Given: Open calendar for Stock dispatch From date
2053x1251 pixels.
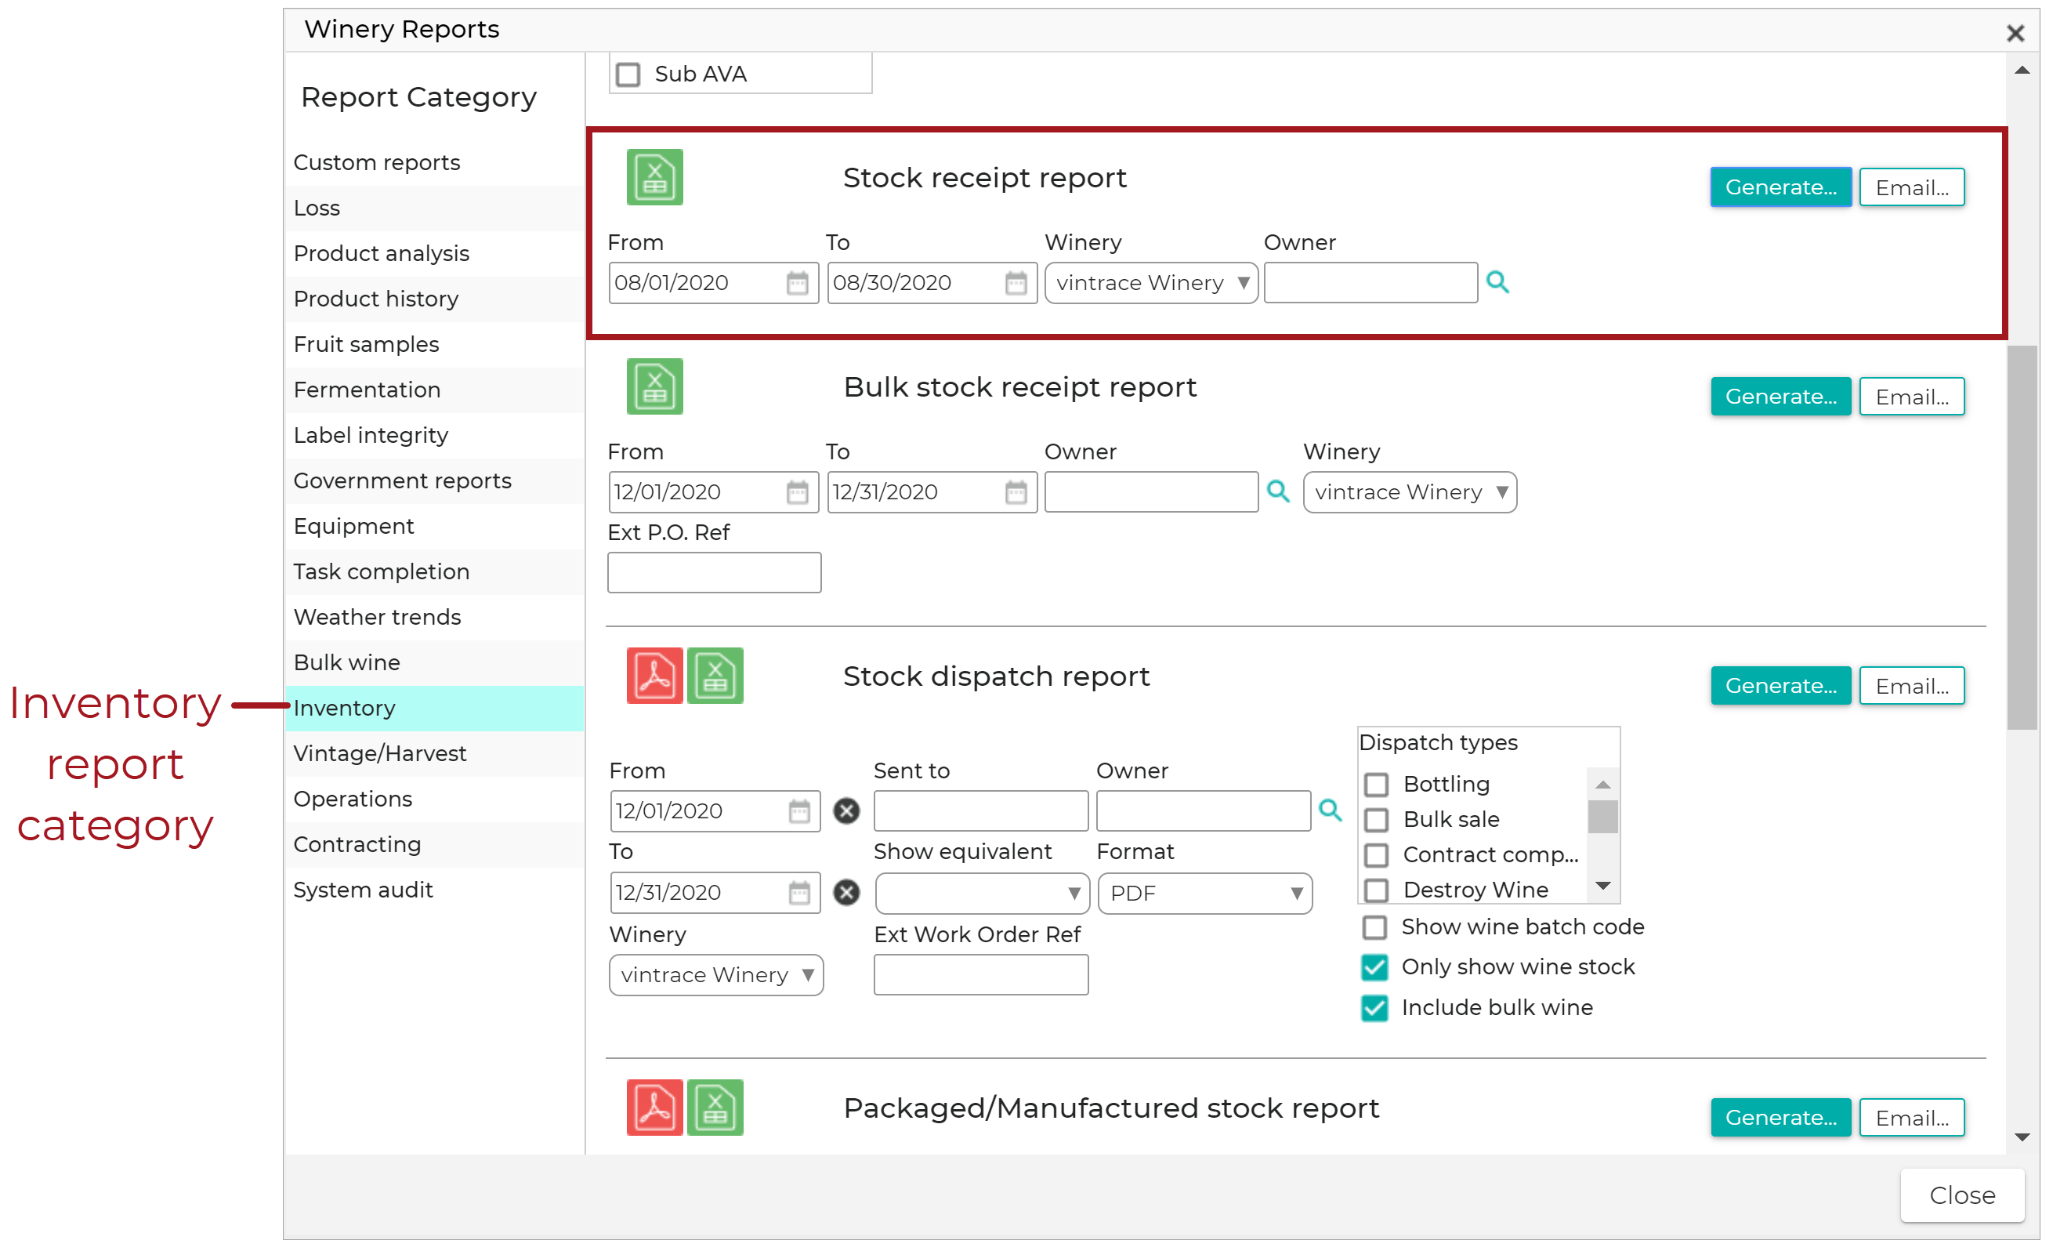Looking at the screenshot, I should pyautogui.click(x=799, y=812).
